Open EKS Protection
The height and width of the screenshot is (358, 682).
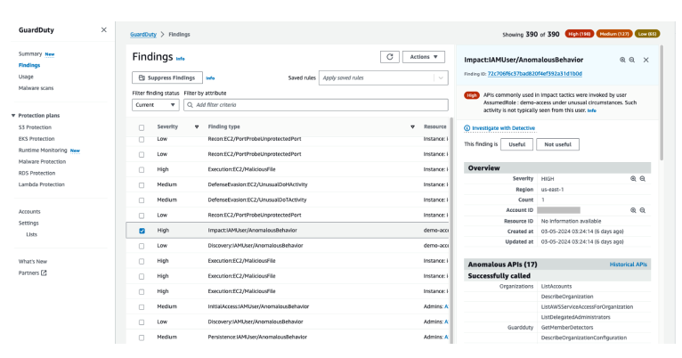pos(37,139)
